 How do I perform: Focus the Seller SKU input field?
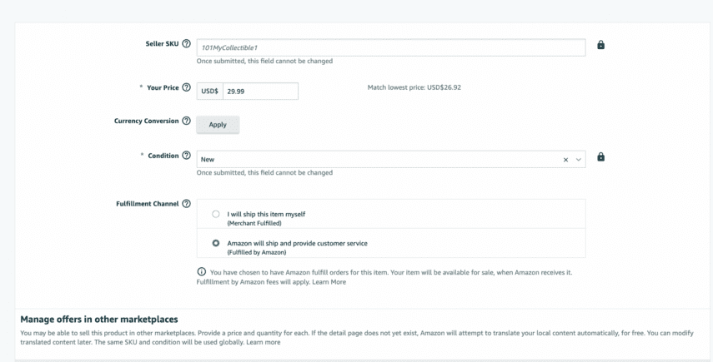391,47
